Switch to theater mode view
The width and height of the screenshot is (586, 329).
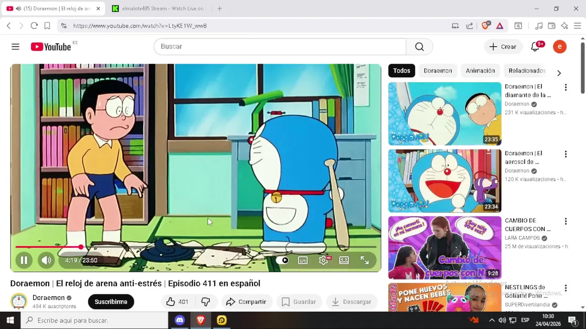(x=344, y=260)
